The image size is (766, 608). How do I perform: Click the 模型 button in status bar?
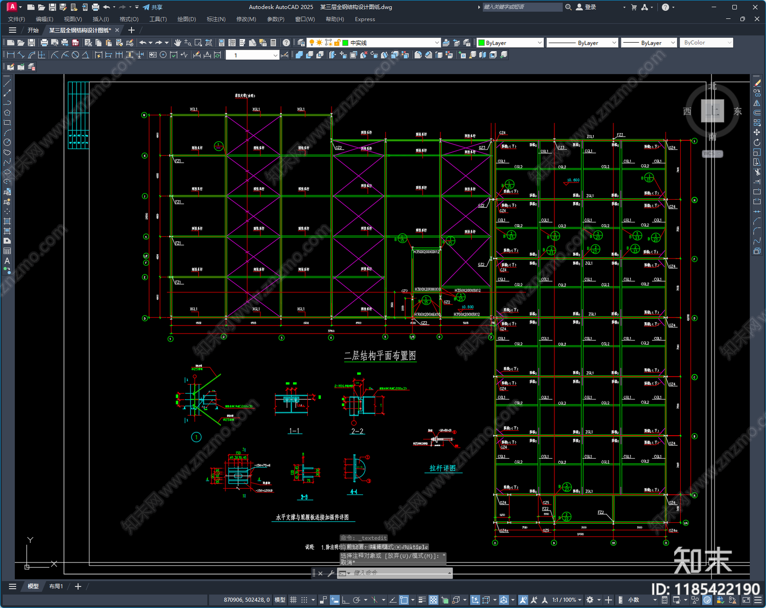(280, 600)
